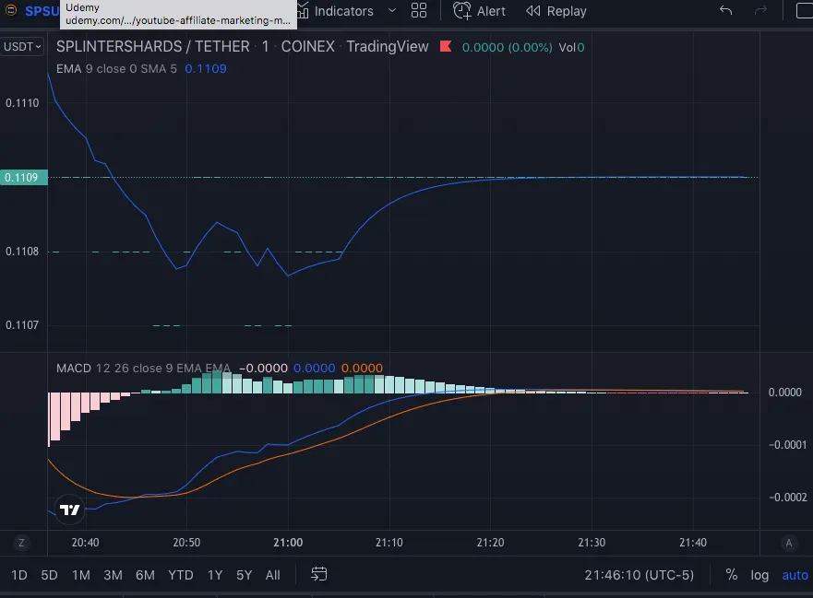Open the Indicators menu
This screenshot has height=598, width=813.
[336, 11]
